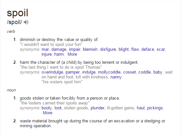
Task: Open the 'overindulge' synonym link
Action: pyautogui.click(x=52, y=72)
